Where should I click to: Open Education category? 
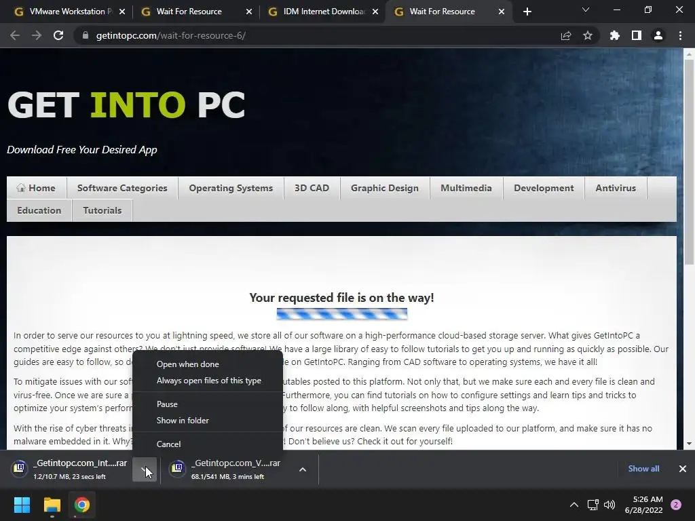point(39,210)
